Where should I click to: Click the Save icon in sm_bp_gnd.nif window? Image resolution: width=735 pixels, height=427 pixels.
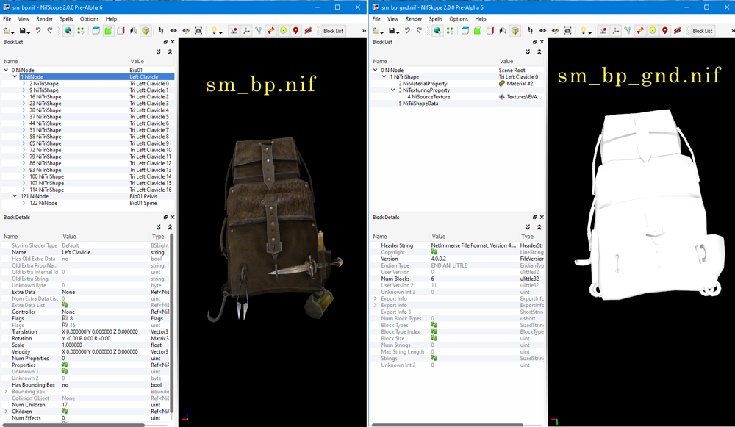(393, 31)
